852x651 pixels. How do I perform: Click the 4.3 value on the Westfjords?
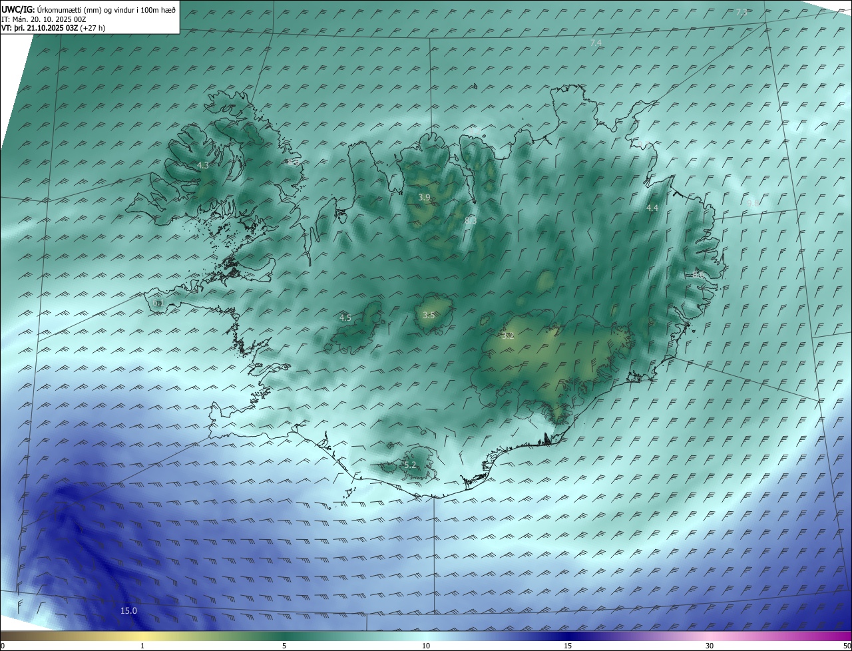coord(203,165)
